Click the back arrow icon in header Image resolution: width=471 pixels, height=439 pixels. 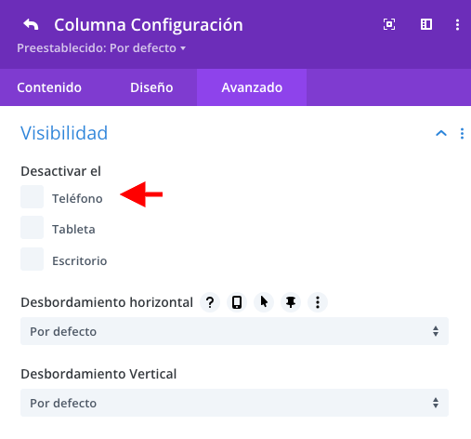click(31, 24)
